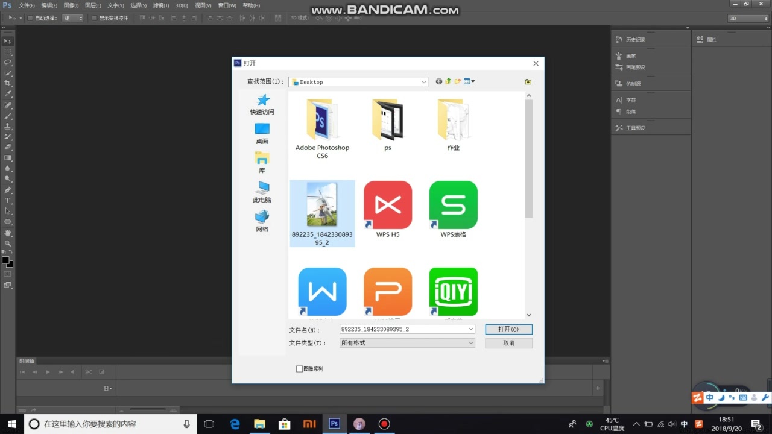
Task: Select the Hand tool
Action: click(x=8, y=233)
